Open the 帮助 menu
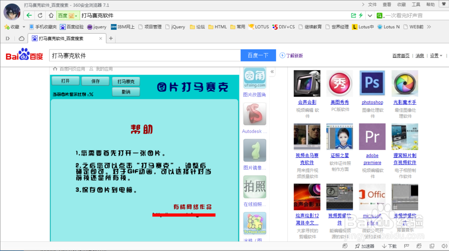Image resolution: width=449 pixels, height=251 pixels. [431, 4]
